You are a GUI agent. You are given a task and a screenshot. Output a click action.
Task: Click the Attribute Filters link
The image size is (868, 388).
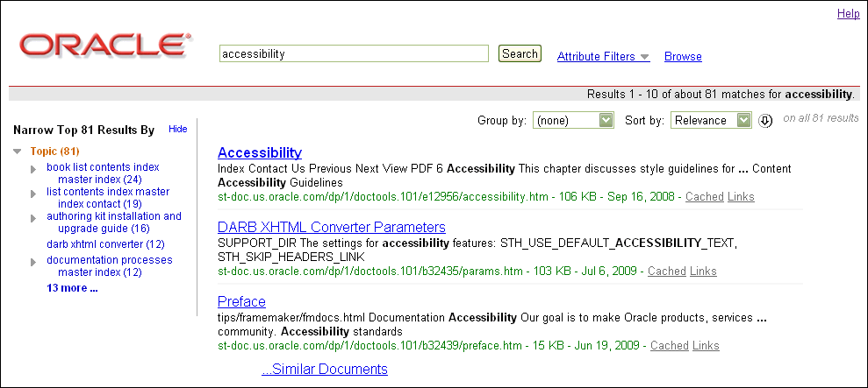tap(596, 56)
